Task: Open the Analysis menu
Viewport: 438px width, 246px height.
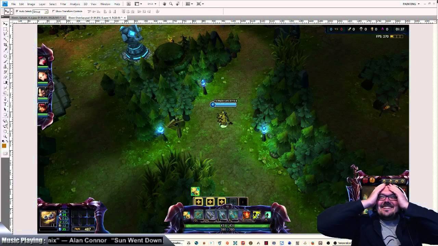Action: [x=75, y=4]
